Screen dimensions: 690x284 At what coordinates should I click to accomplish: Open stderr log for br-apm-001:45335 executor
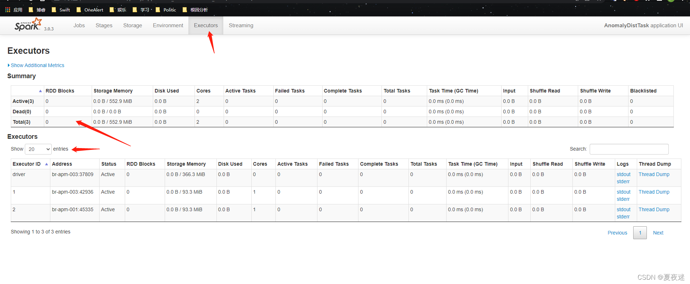pyautogui.click(x=623, y=217)
